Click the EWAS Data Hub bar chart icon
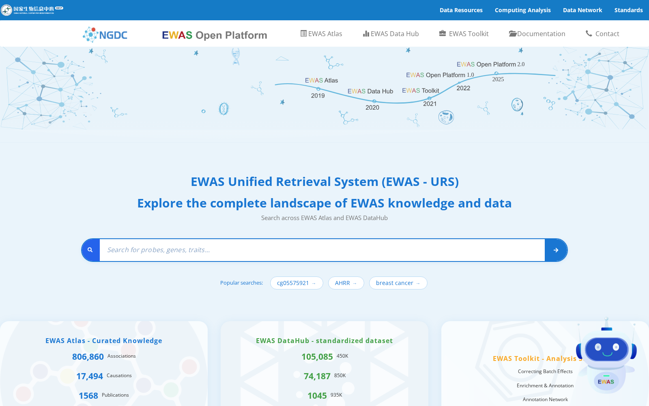The width and height of the screenshot is (649, 406). [x=366, y=34]
